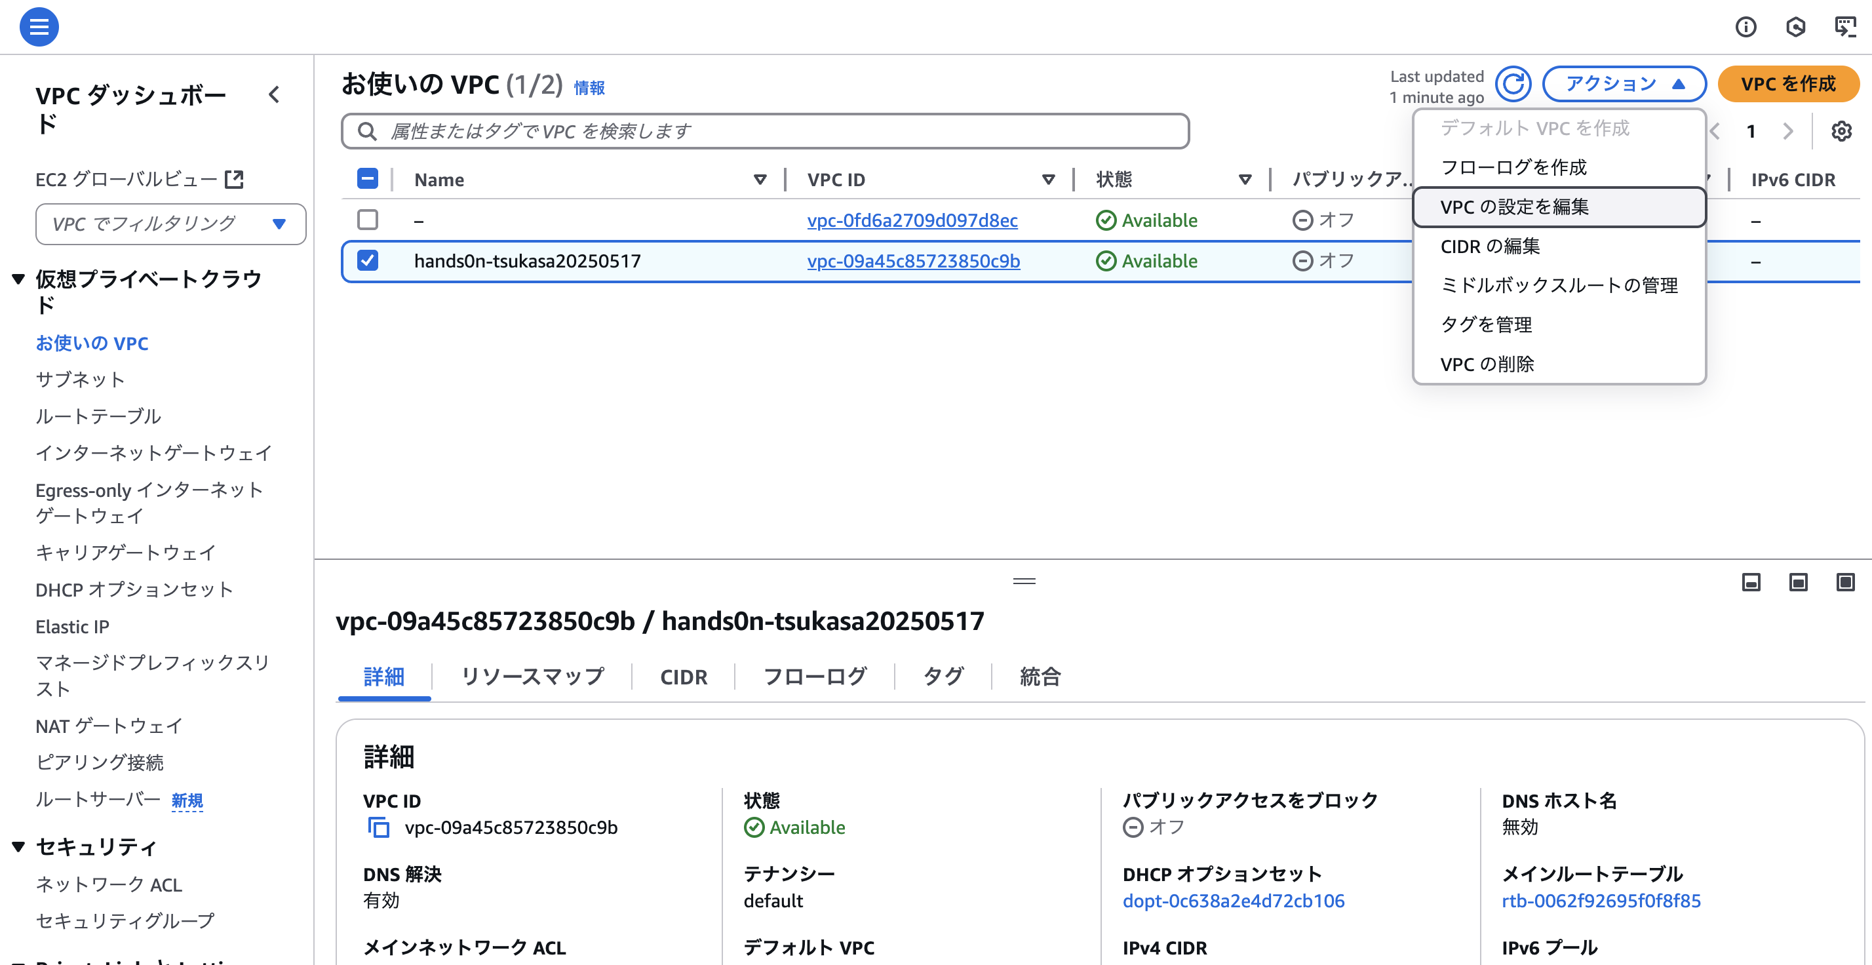Maximize details panel to full view icon
Image resolution: width=1872 pixels, height=965 pixels.
[x=1845, y=582]
